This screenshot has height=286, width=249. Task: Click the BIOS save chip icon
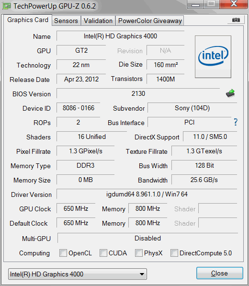230,93
